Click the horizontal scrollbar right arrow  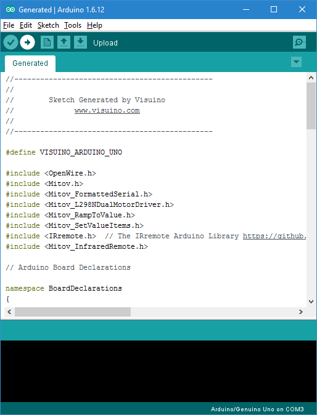300,312
